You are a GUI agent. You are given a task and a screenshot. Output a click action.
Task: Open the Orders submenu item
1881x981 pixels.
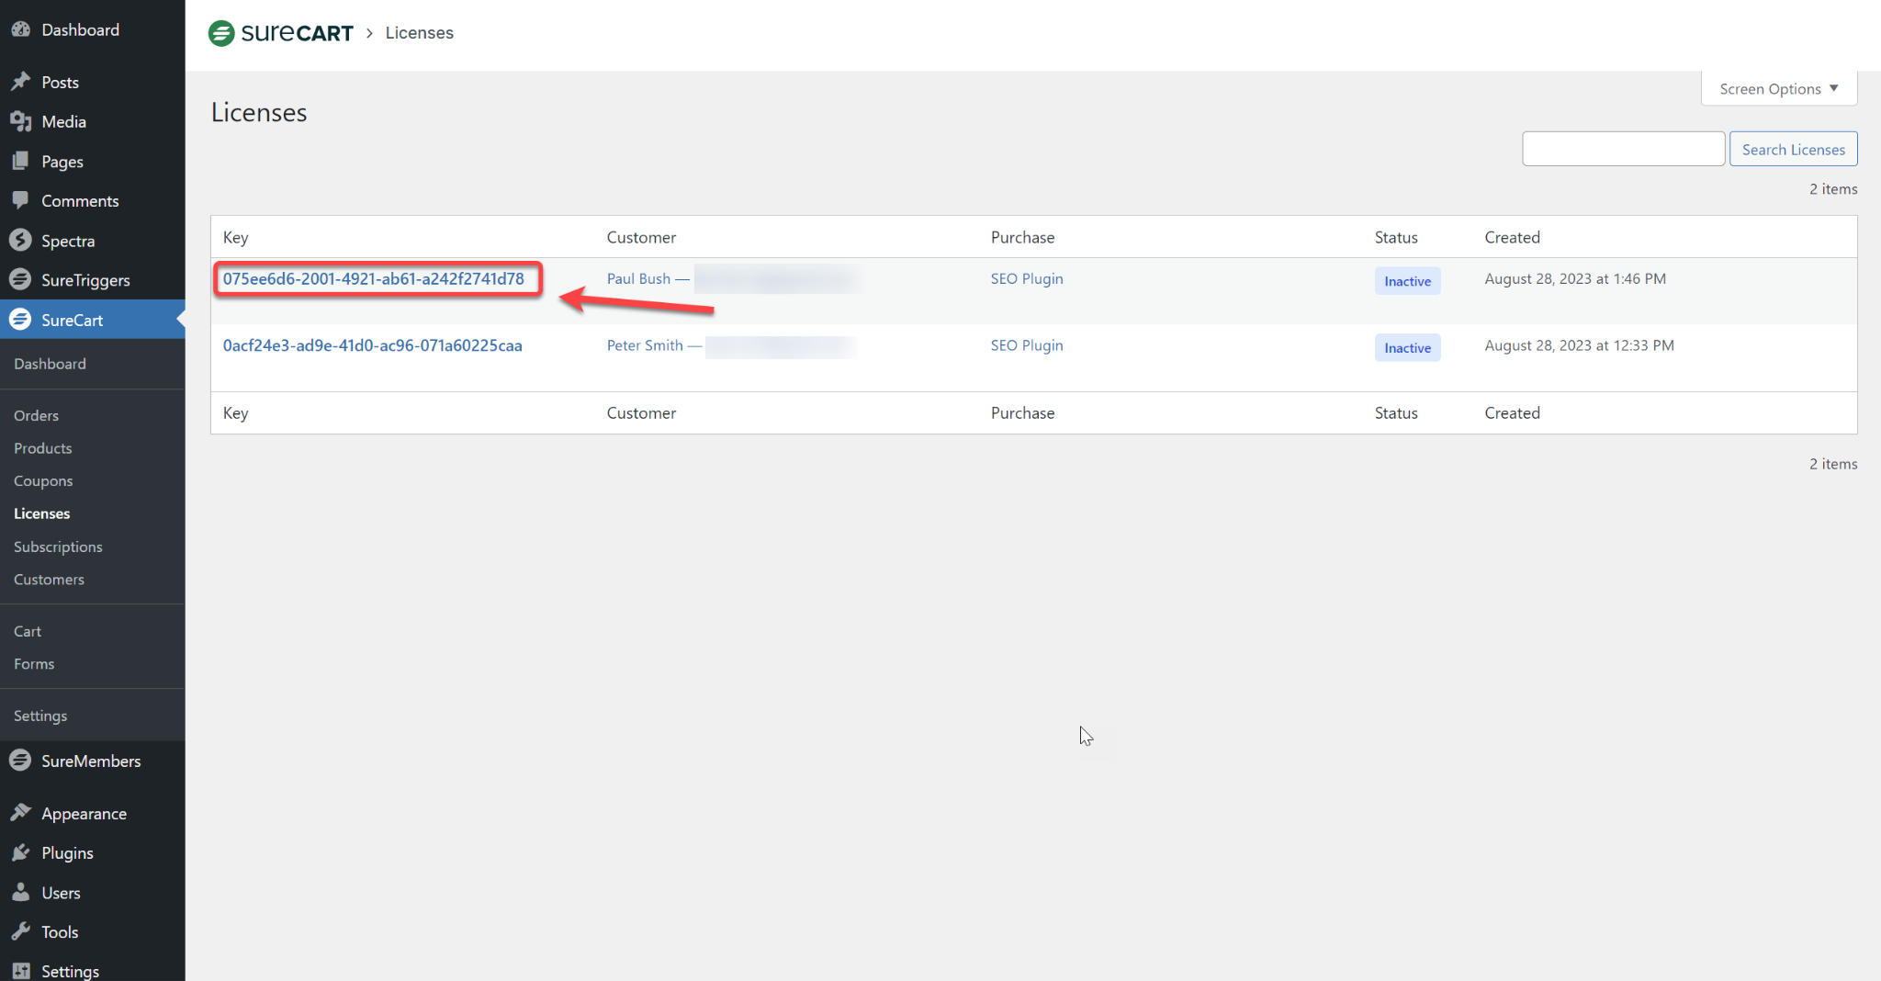coord(36,415)
